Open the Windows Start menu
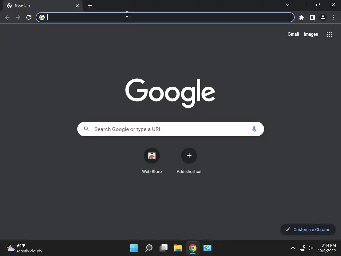The image size is (341, 256). [x=134, y=248]
